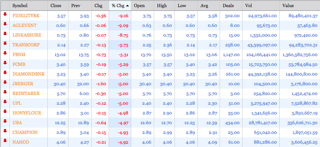Open the FIDELITYBK symbol link
Image resolution: width=320 pixels, height=147 pixels.
click(25, 16)
